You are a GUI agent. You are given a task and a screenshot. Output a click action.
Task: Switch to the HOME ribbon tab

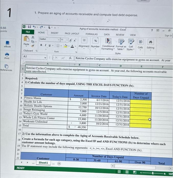[x=41, y=33]
